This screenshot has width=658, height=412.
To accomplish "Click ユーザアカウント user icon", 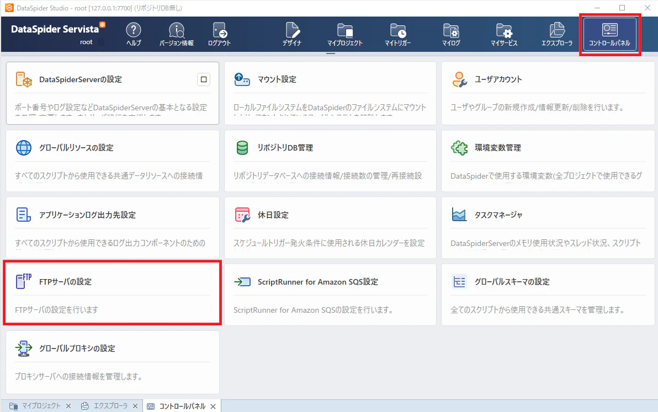I will tap(459, 79).
